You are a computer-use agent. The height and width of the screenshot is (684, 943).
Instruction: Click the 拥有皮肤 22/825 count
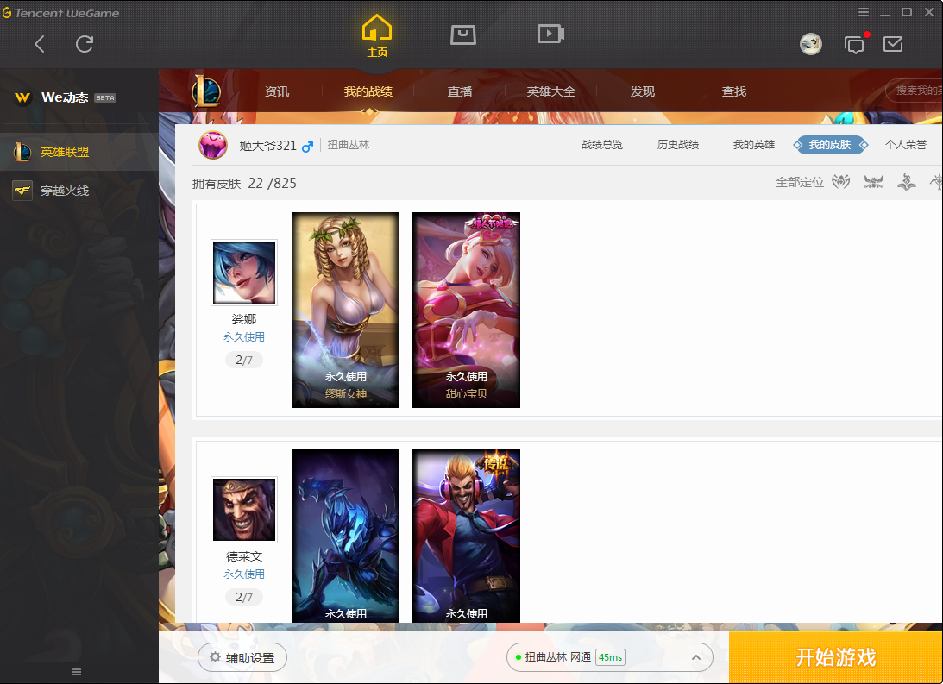click(244, 184)
